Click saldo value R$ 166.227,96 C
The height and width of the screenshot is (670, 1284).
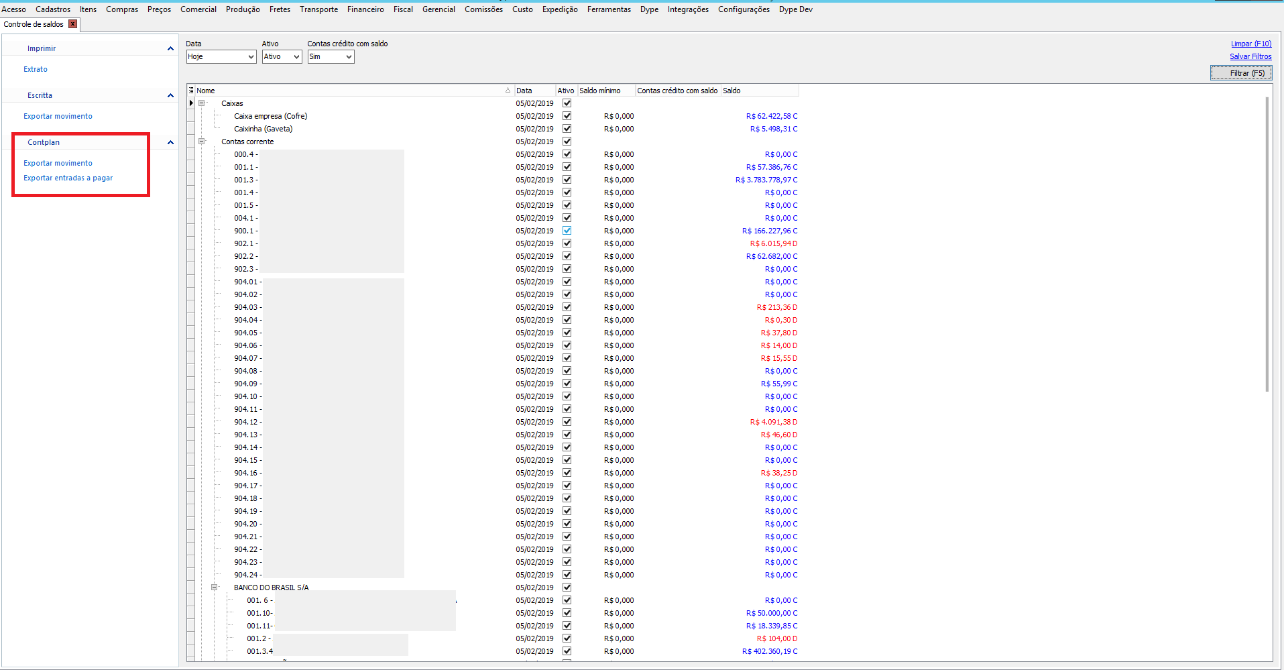770,231
